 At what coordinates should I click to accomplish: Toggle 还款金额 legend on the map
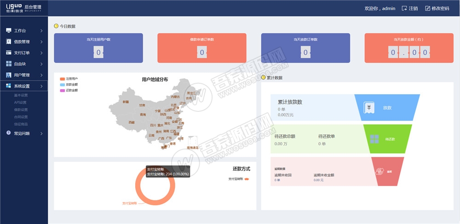tap(63, 90)
